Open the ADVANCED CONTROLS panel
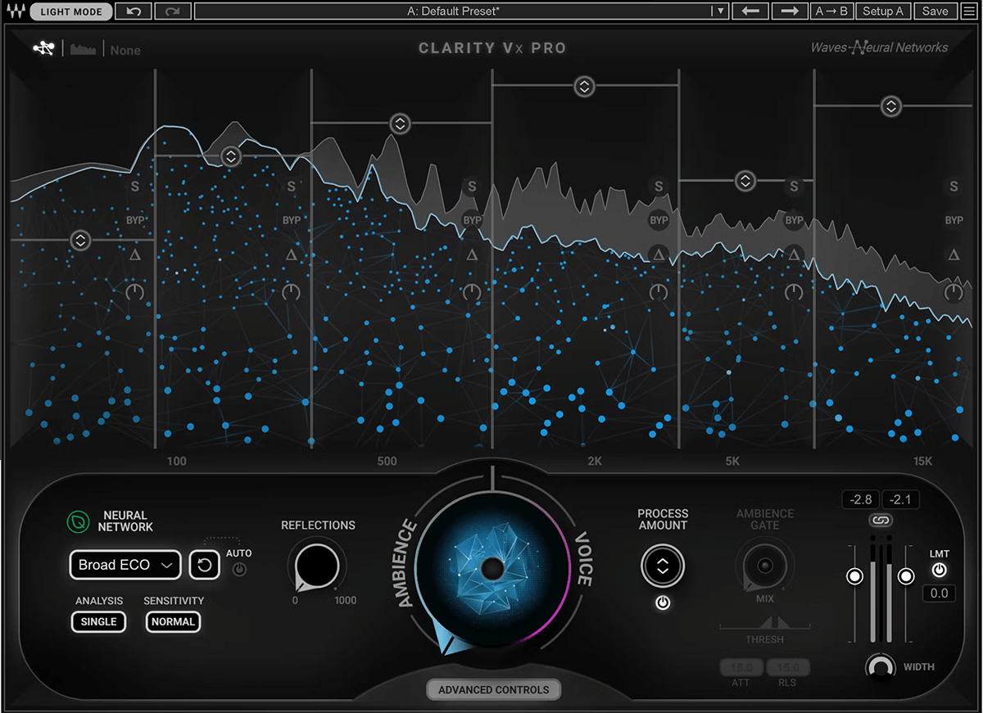Viewport: 983px width, 713px height. pos(492,689)
